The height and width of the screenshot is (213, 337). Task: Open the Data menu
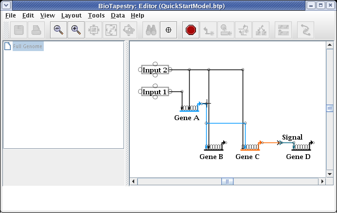118,15
